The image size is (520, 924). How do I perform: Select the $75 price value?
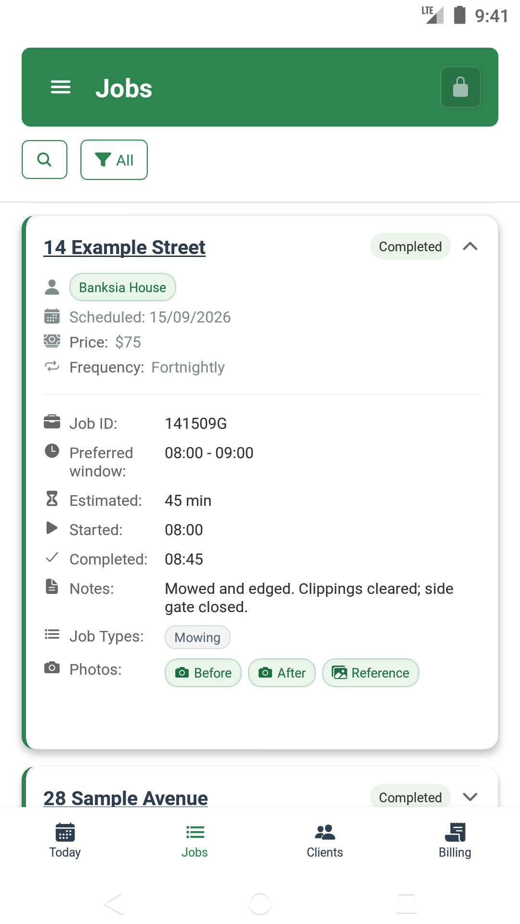tap(128, 342)
